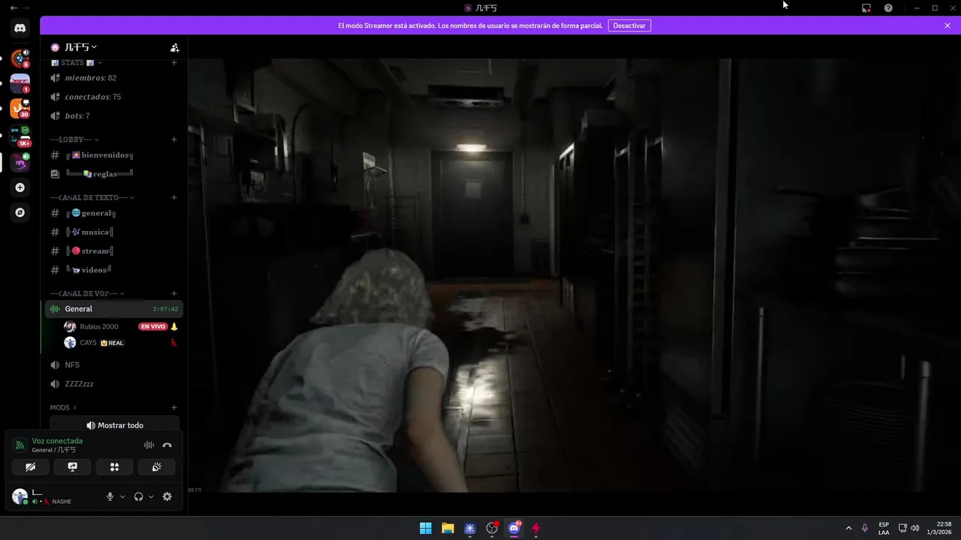
Task: Open File Explorer from taskbar
Action: [447, 528]
